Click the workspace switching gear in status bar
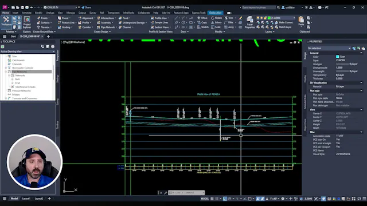The width and height of the screenshot is (367, 206). 283,199
